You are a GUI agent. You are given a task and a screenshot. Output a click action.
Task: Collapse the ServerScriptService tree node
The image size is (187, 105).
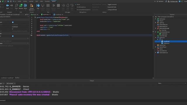point(156,32)
